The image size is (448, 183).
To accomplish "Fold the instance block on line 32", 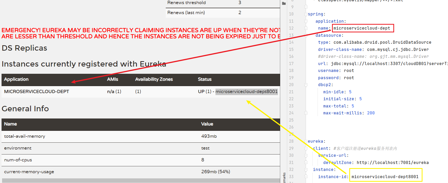I will [x=306, y=170].
